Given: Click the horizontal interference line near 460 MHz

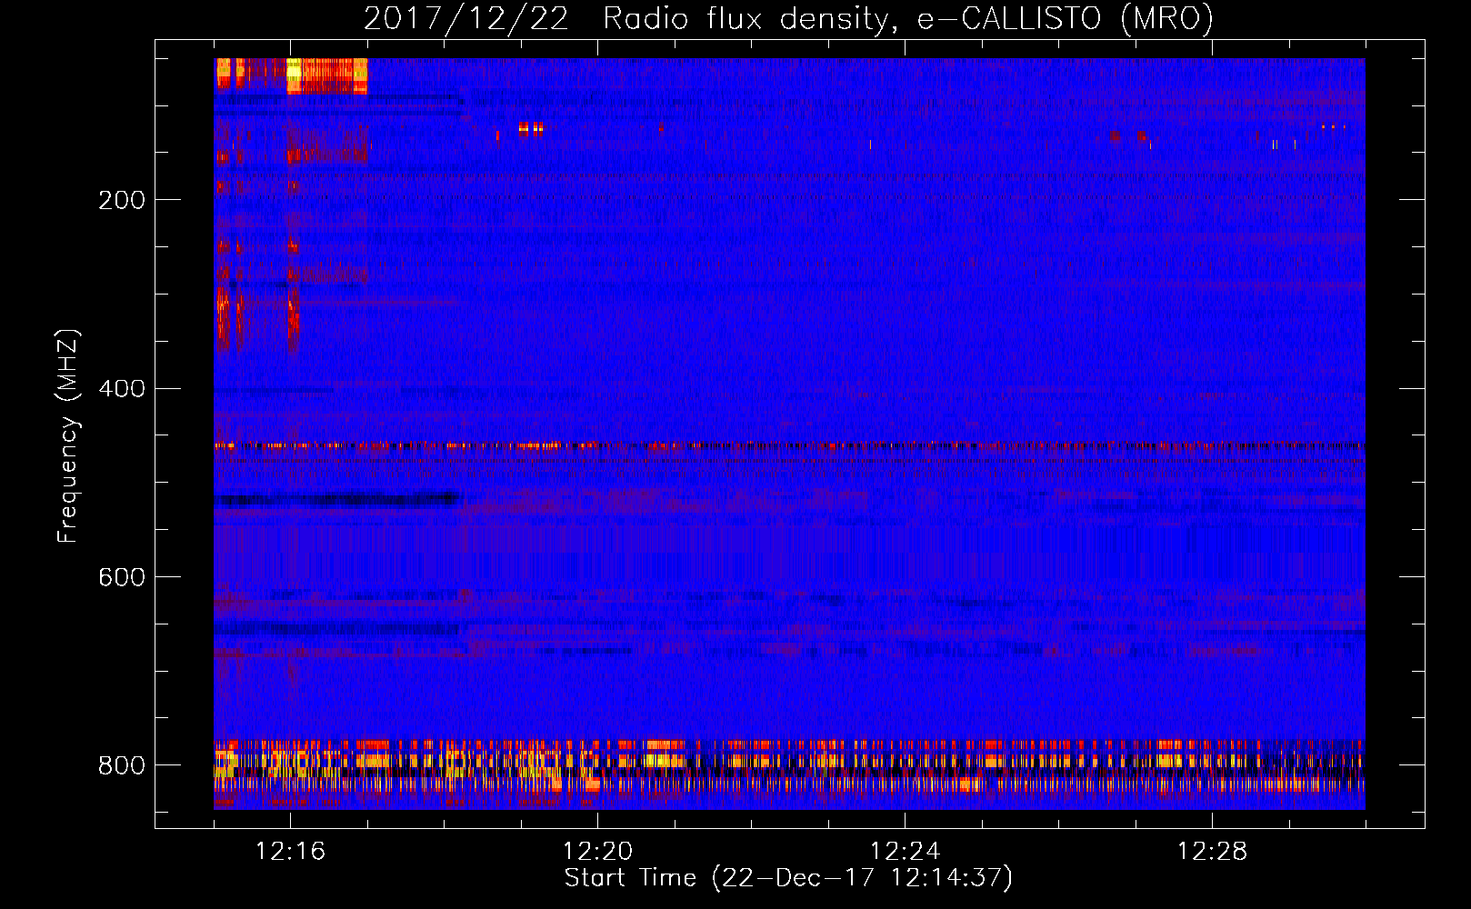Looking at the screenshot, I should pos(789,446).
